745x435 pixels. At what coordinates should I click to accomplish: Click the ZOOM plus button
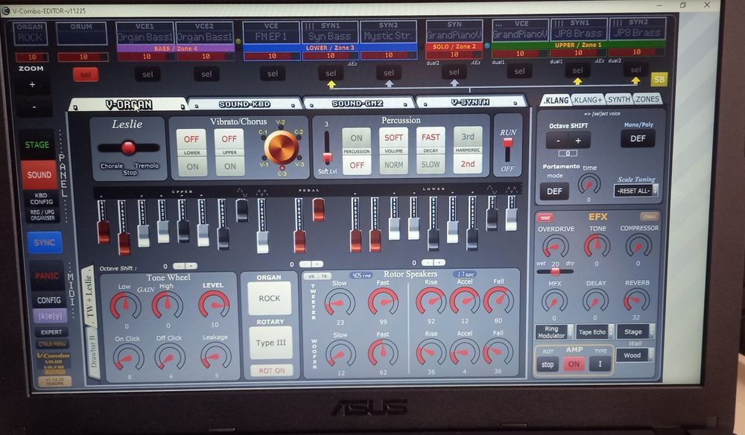pyautogui.click(x=32, y=84)
